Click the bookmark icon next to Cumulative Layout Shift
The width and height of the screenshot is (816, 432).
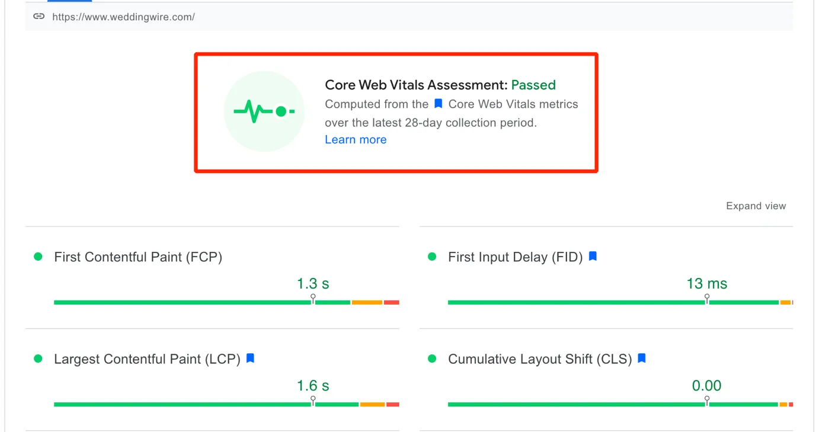642,359
